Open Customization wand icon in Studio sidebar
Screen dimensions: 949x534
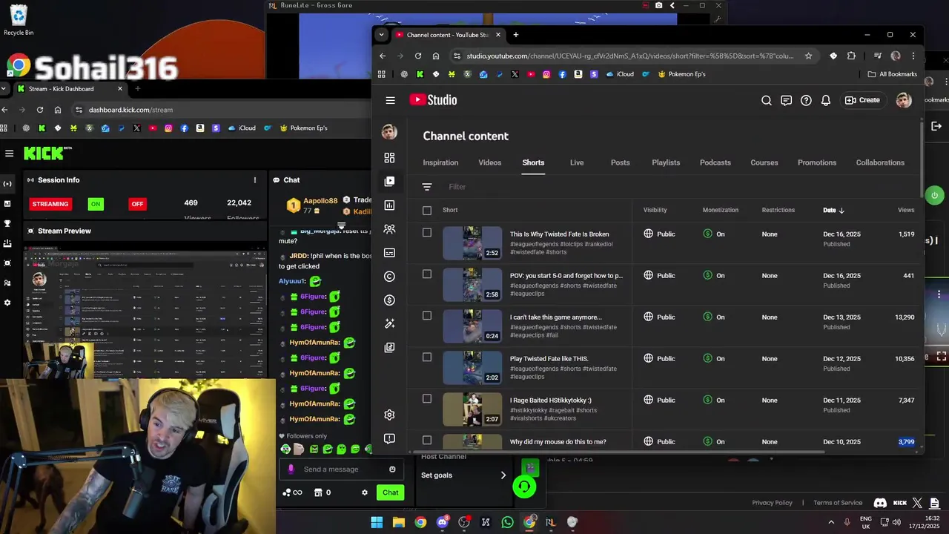pos(389,324)
